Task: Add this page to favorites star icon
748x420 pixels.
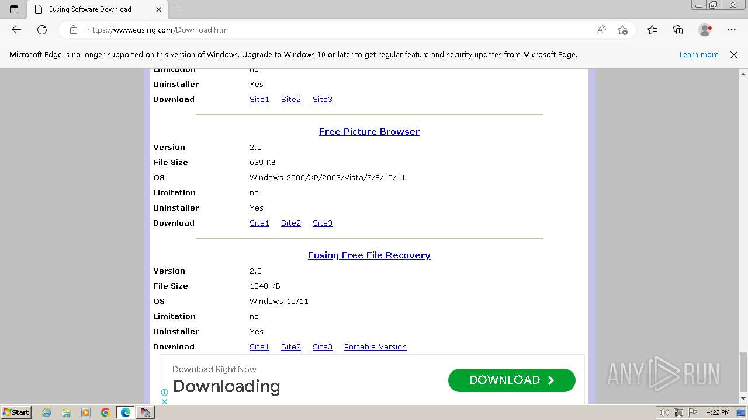Action: tap(622, 30)
